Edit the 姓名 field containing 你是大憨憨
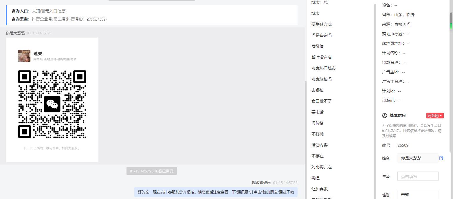 point(418,158)
